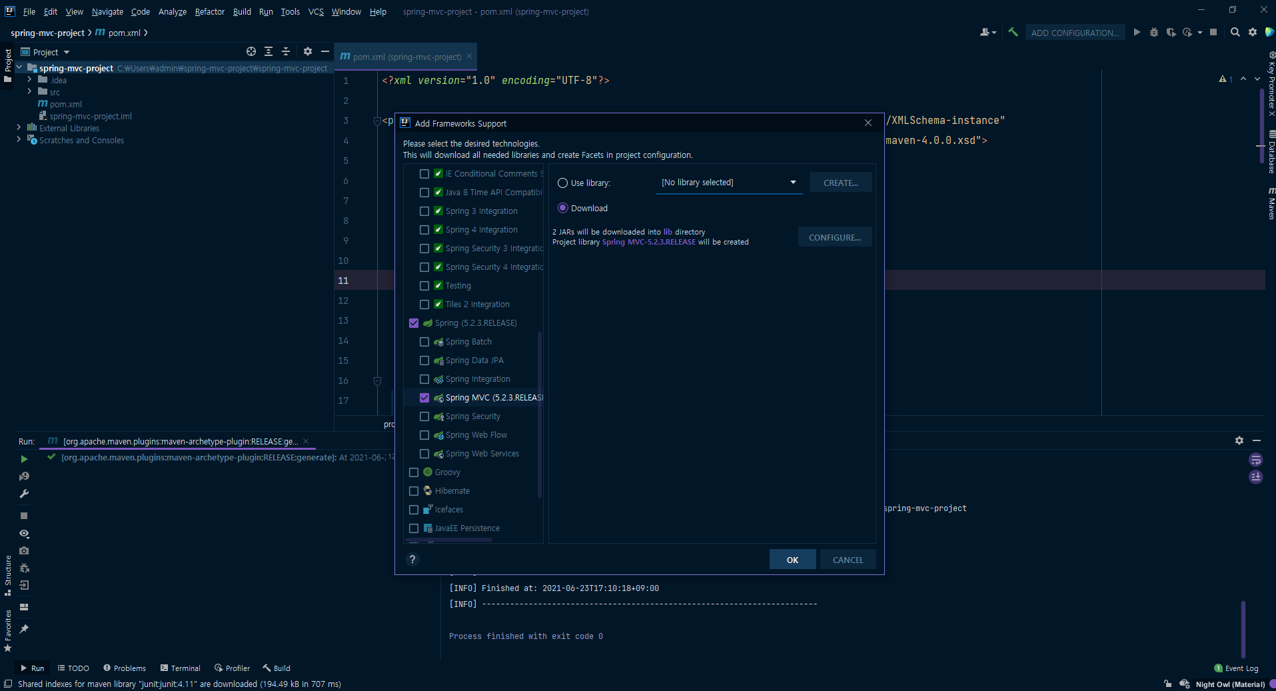Open the No library selected dropdown
Screen dimensions: 1276x691
tap(730, 183)
